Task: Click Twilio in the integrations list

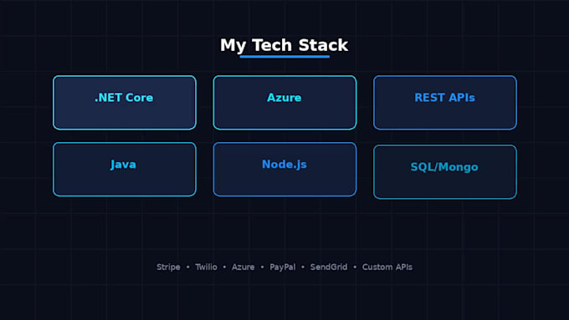Action: [206, 267]
